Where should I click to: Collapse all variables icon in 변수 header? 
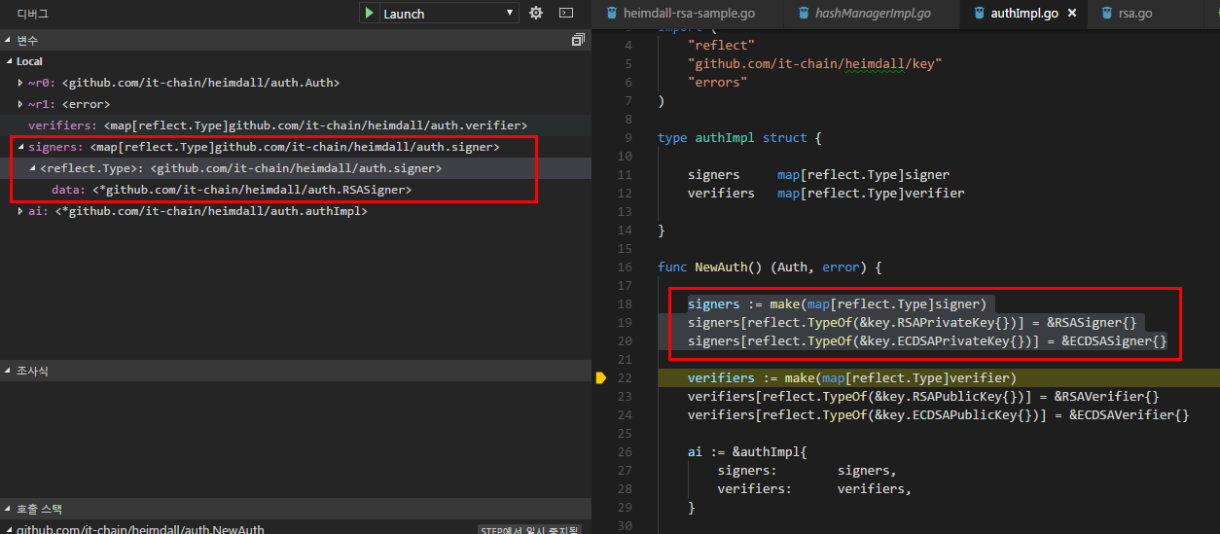(x=578, y=40)
